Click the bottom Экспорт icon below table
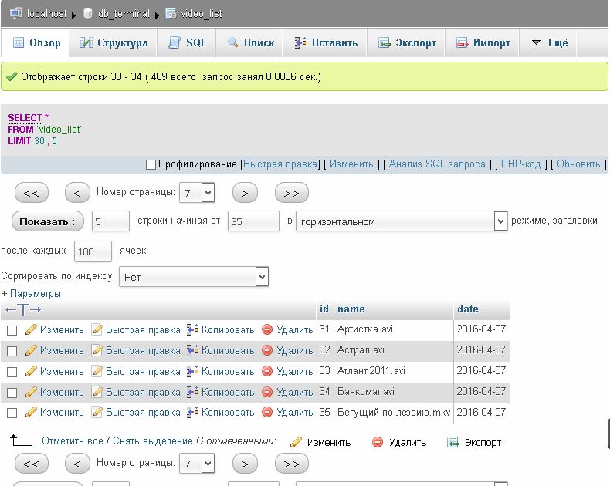 [453, 442]
